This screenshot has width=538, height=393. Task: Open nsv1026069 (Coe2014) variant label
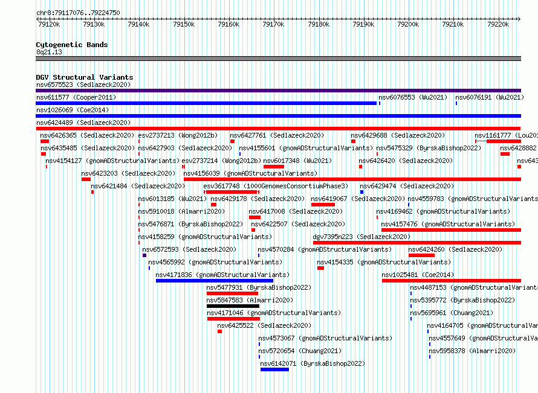pyautogui.click(x=73, y=110)
